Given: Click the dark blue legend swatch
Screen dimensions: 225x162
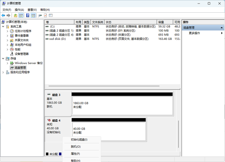Looking at the screenshot, I should [60, 154].
